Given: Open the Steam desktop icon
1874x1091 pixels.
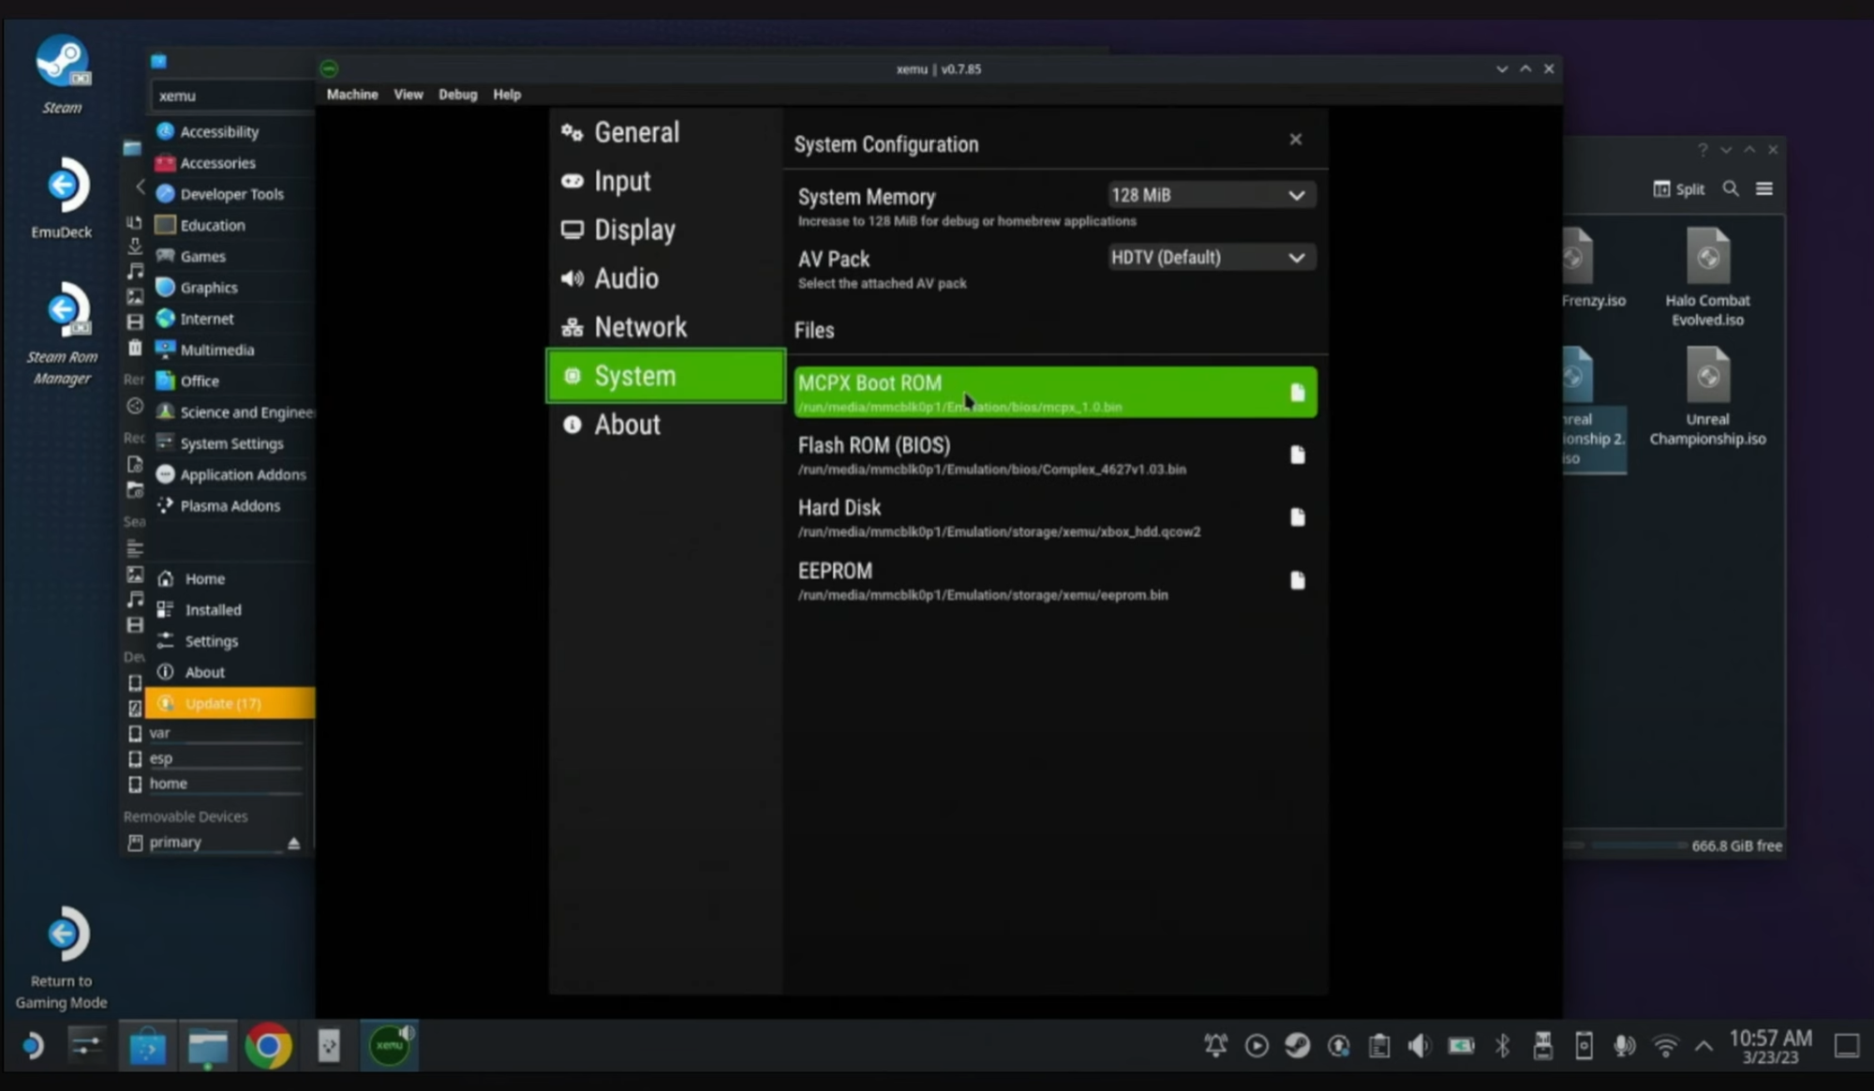Looking at the screenshot, I should [x=62, y=75].
